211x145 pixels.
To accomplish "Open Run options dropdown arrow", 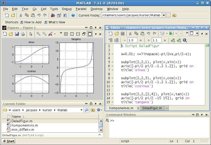I will pos(176,33).
